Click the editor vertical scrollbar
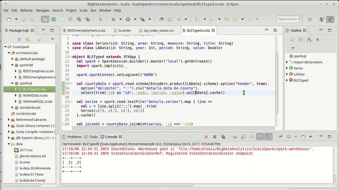This screenshot has width=339, height=190. tap(277, 83)
